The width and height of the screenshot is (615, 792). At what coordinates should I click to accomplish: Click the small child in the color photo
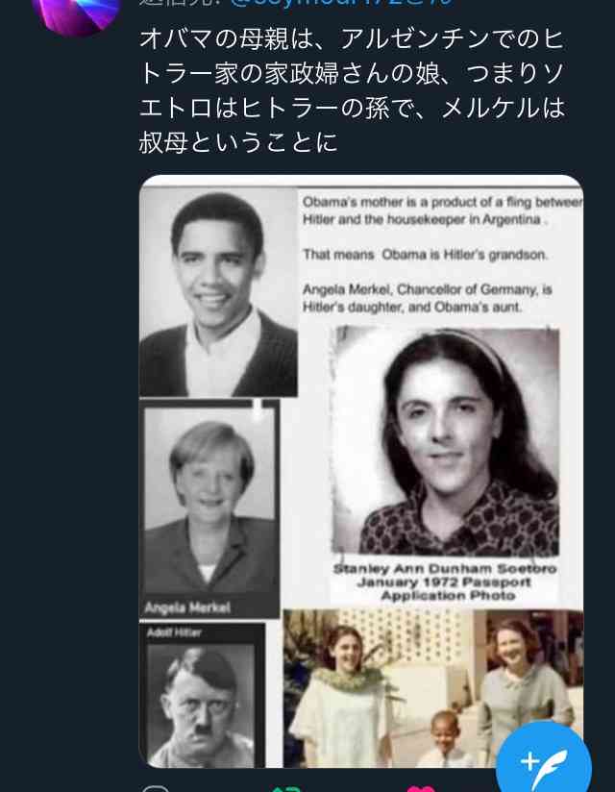(446, 738)
